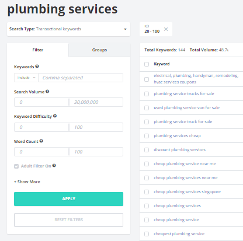Open the Include keywords dropdown

26,78
